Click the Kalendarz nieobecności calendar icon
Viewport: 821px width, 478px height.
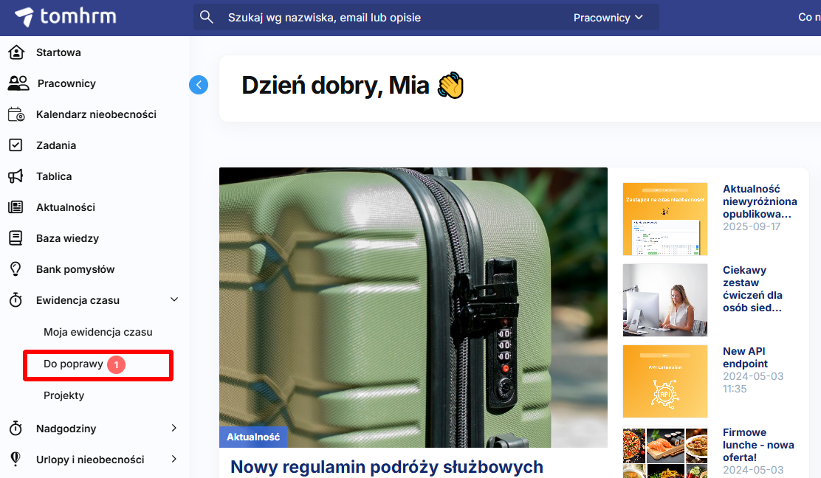click(16, 114)
